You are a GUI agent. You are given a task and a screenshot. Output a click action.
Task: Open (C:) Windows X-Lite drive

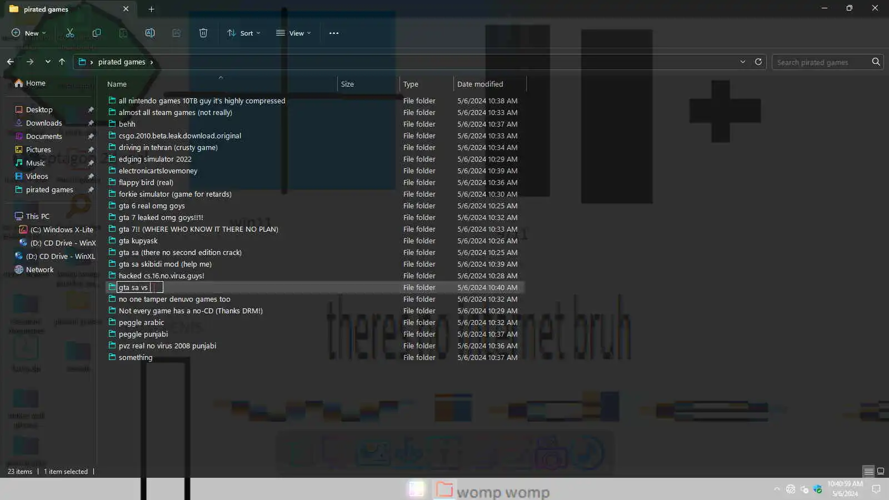tap(62, 229)
